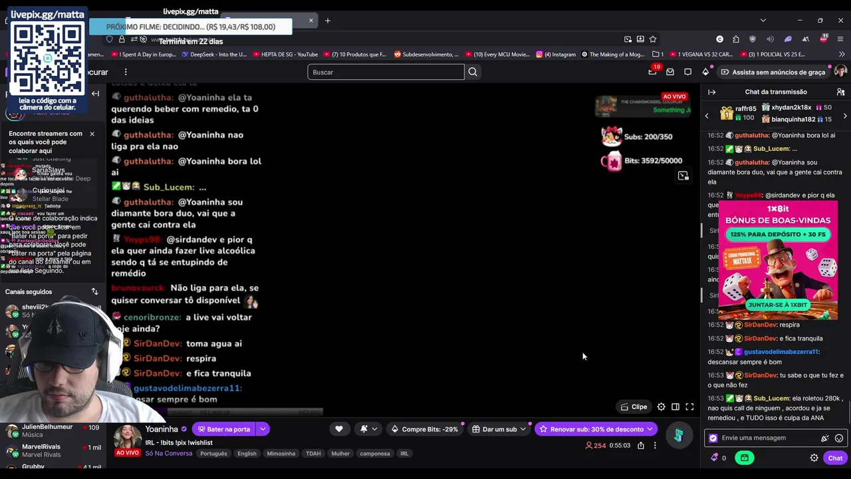Screen dimensions: 851x479
Task: Open the three-dot menu in top navigation
Action: click(x=126, y=72)
